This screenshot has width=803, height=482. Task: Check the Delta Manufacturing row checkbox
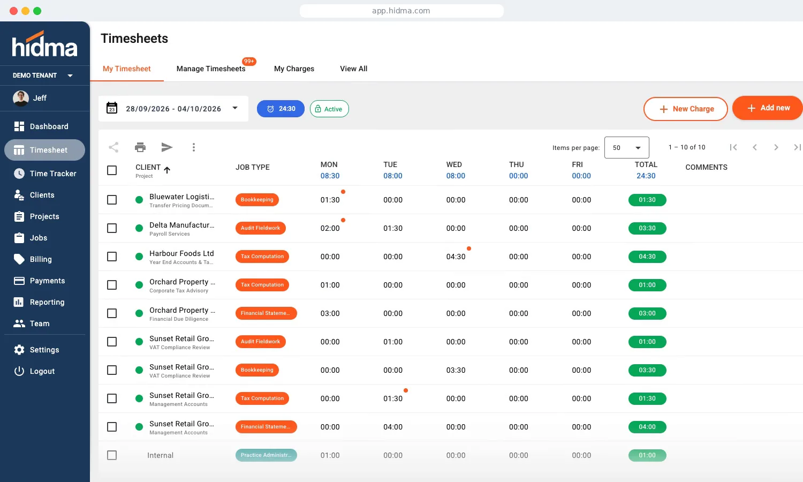pos(112,228)
